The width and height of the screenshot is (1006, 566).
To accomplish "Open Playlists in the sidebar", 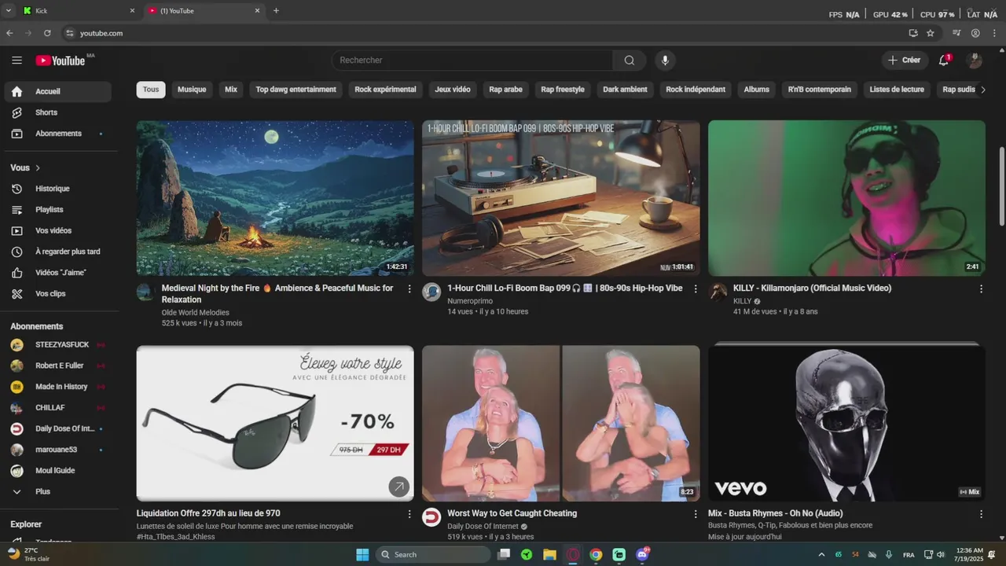I will pyautogui.click(x=57, y=210).
